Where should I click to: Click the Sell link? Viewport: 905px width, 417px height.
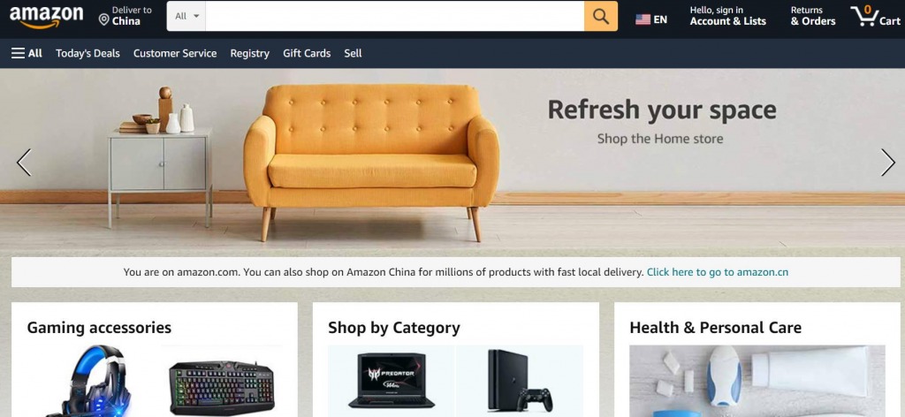pyautogui.click(x=353, y=53)
